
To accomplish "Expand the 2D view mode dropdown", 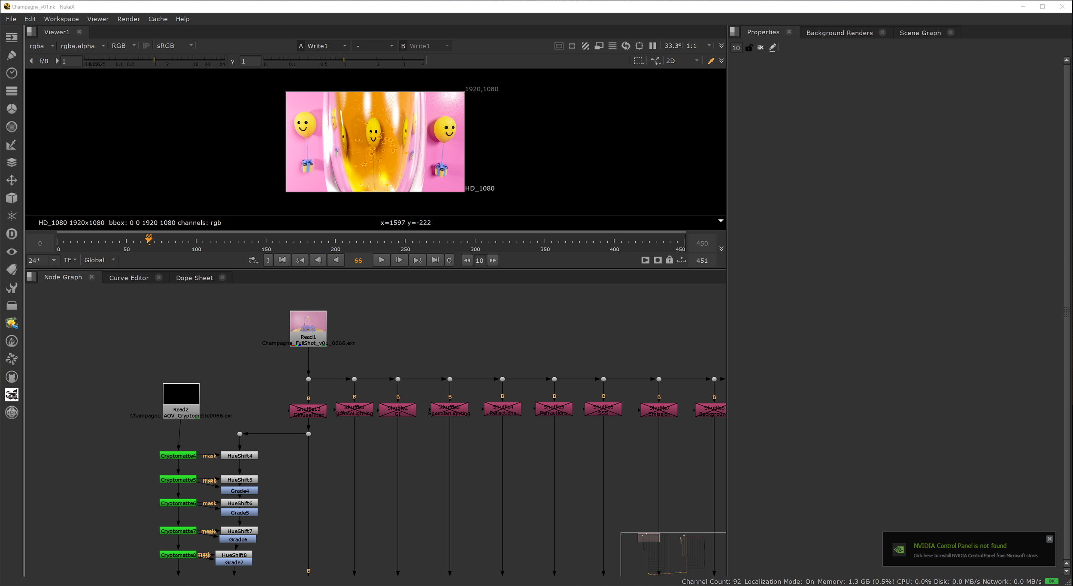I will click(x=682, y=61).
